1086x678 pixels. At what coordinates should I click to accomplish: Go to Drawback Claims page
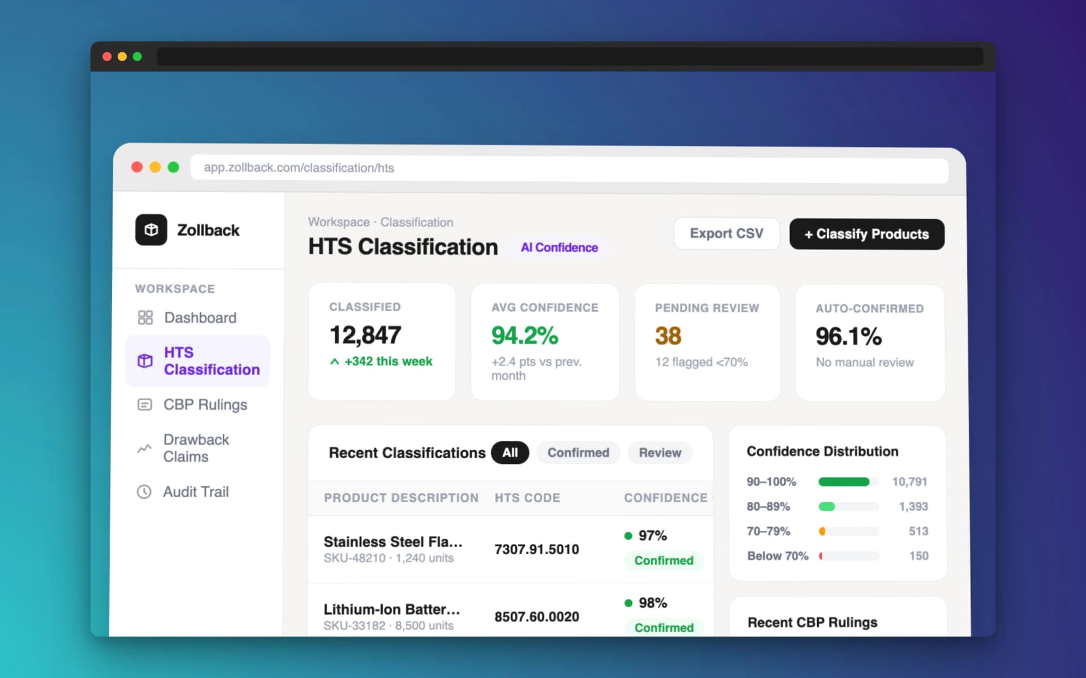pyautogui.click(x=196, y=448)
